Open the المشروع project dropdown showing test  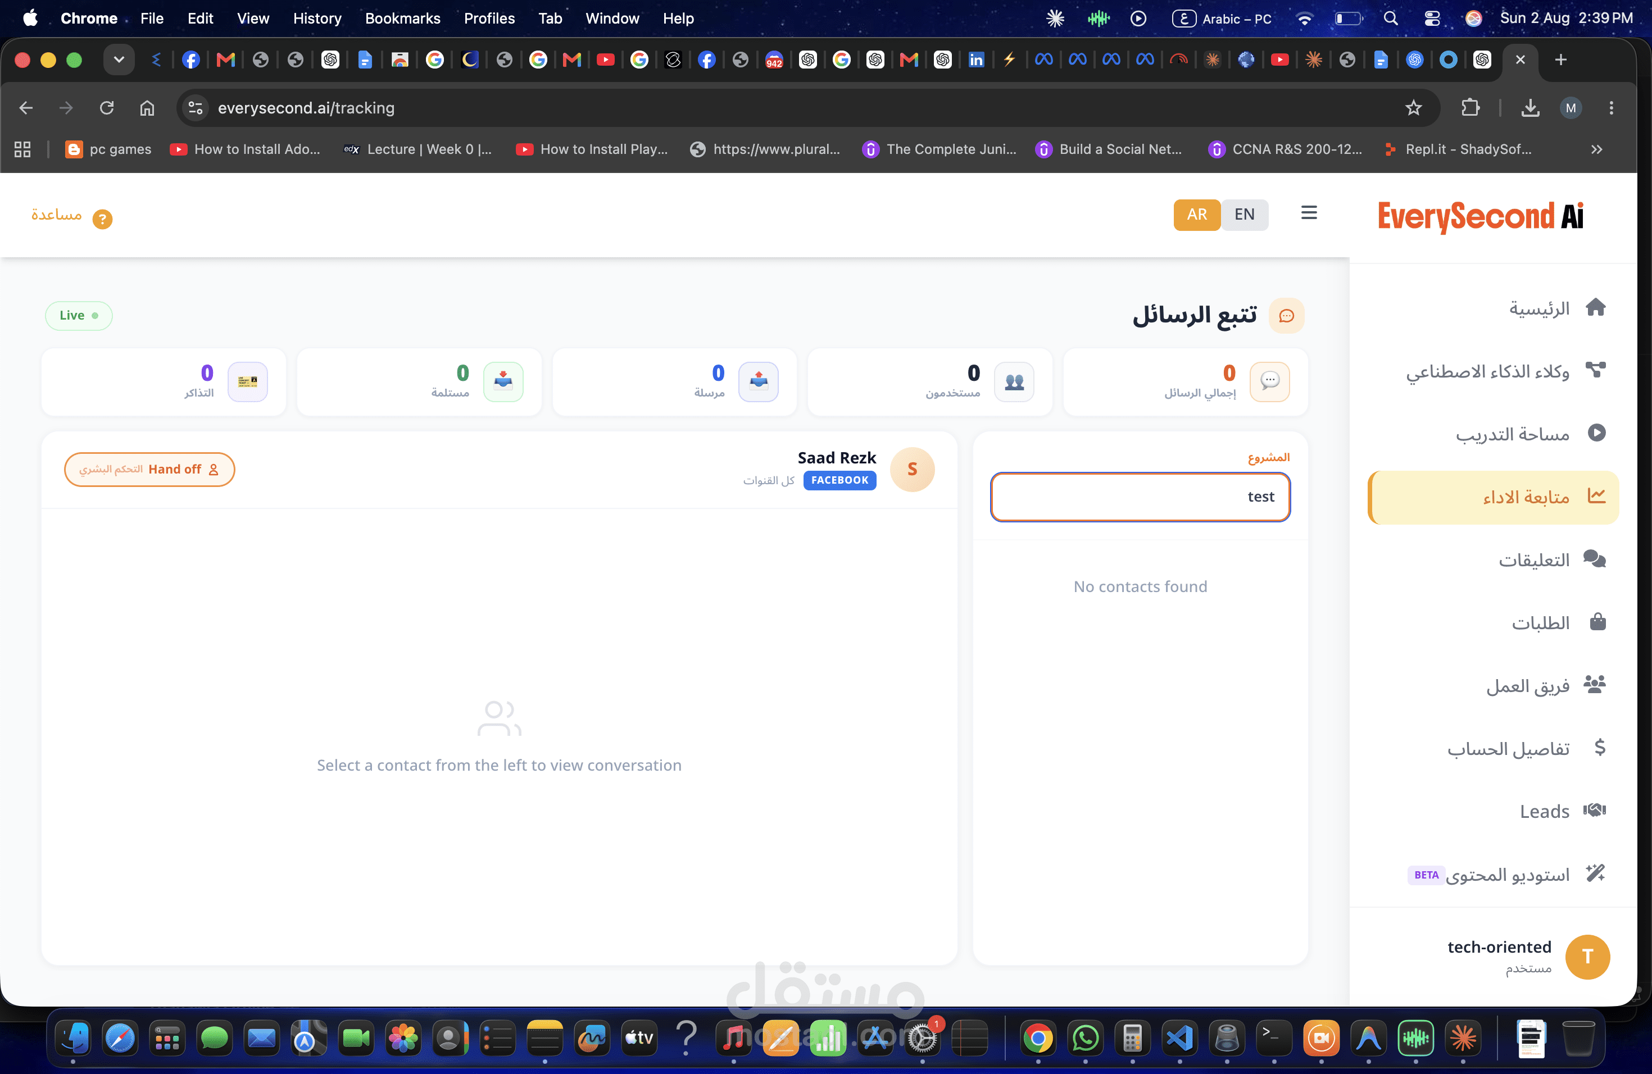1141,497
